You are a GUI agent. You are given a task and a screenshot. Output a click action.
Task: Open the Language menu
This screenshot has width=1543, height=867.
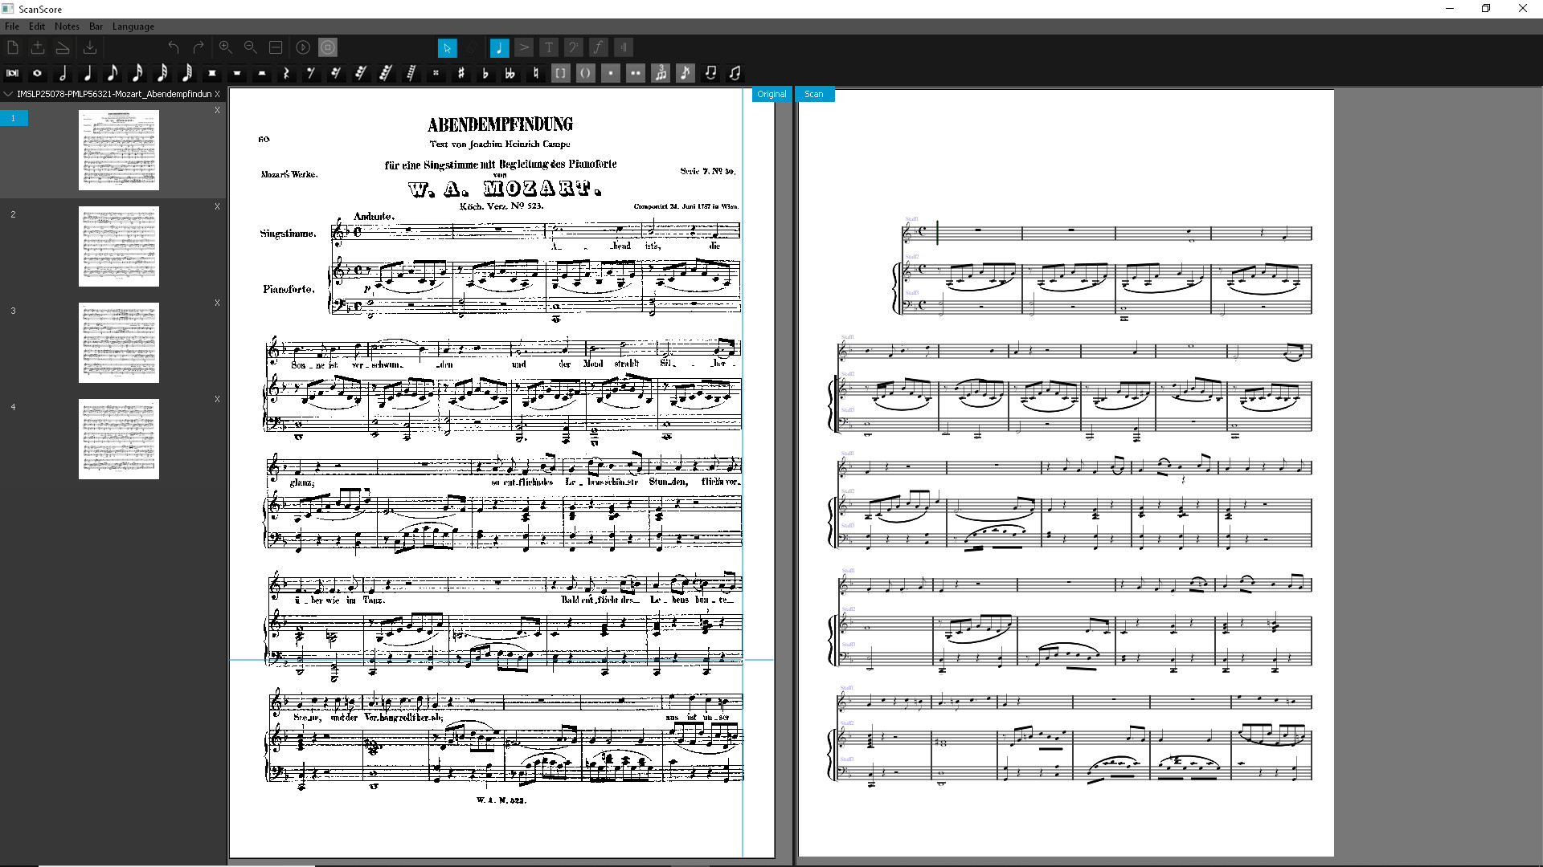[x=133, y=26]
